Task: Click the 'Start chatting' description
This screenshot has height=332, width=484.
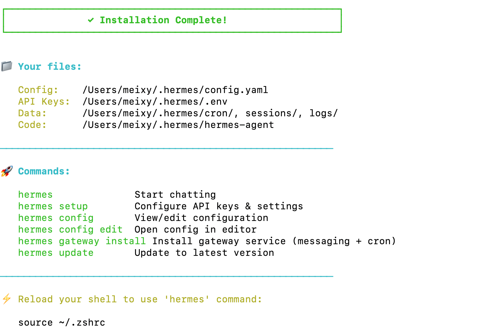Action: pos(175,194)
